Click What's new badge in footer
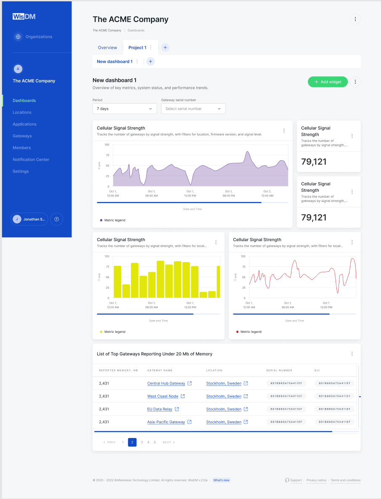Image resolution: width=381 pixels, height=499 pixels. tap(221, 480)
